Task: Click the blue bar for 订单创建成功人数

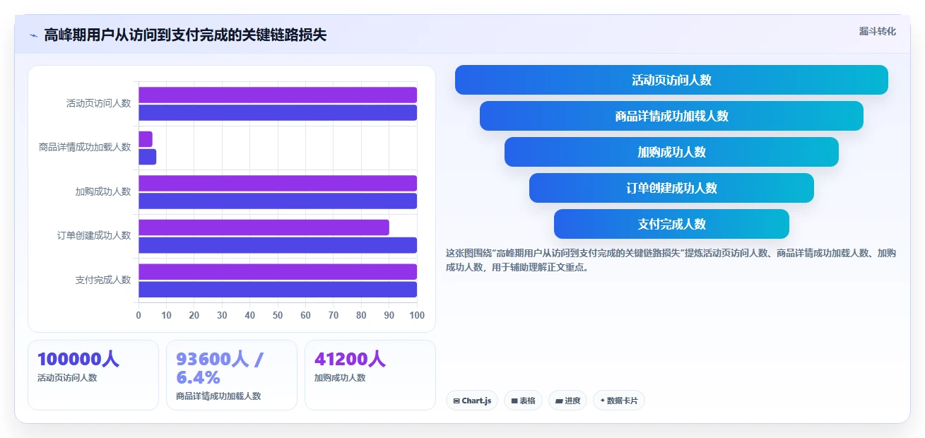Action: 278,245
